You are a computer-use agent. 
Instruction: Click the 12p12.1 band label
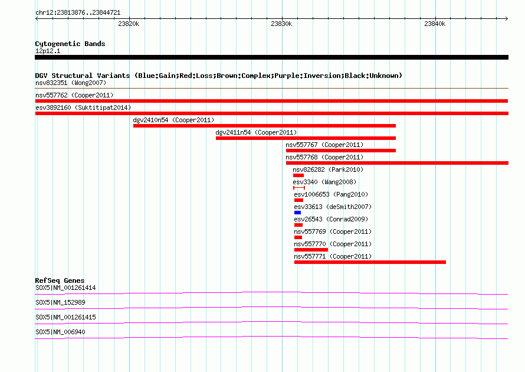coord(48,51)
